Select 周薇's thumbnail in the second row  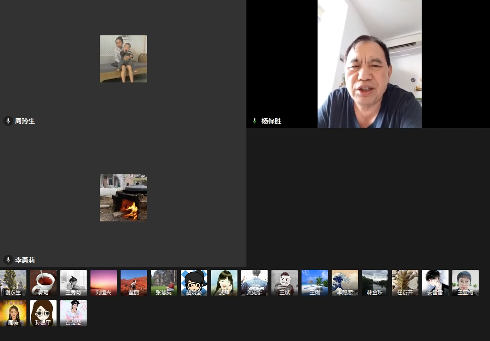[x=13, y=313]
